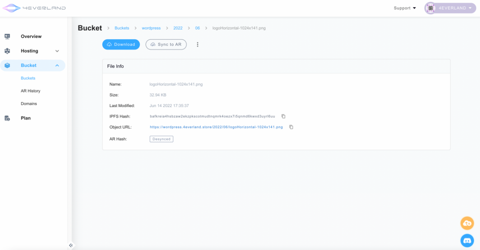Open the Support dropdown
The width and height of the screenshot is (480, 250).
(x=405, y=8)
